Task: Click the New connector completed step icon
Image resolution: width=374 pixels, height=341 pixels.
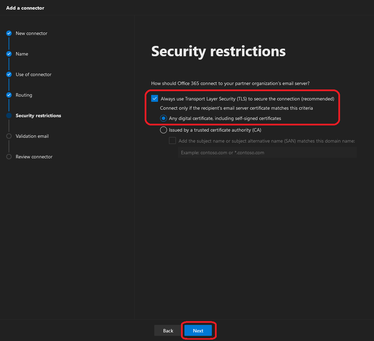Action: (x=9, y=33)
